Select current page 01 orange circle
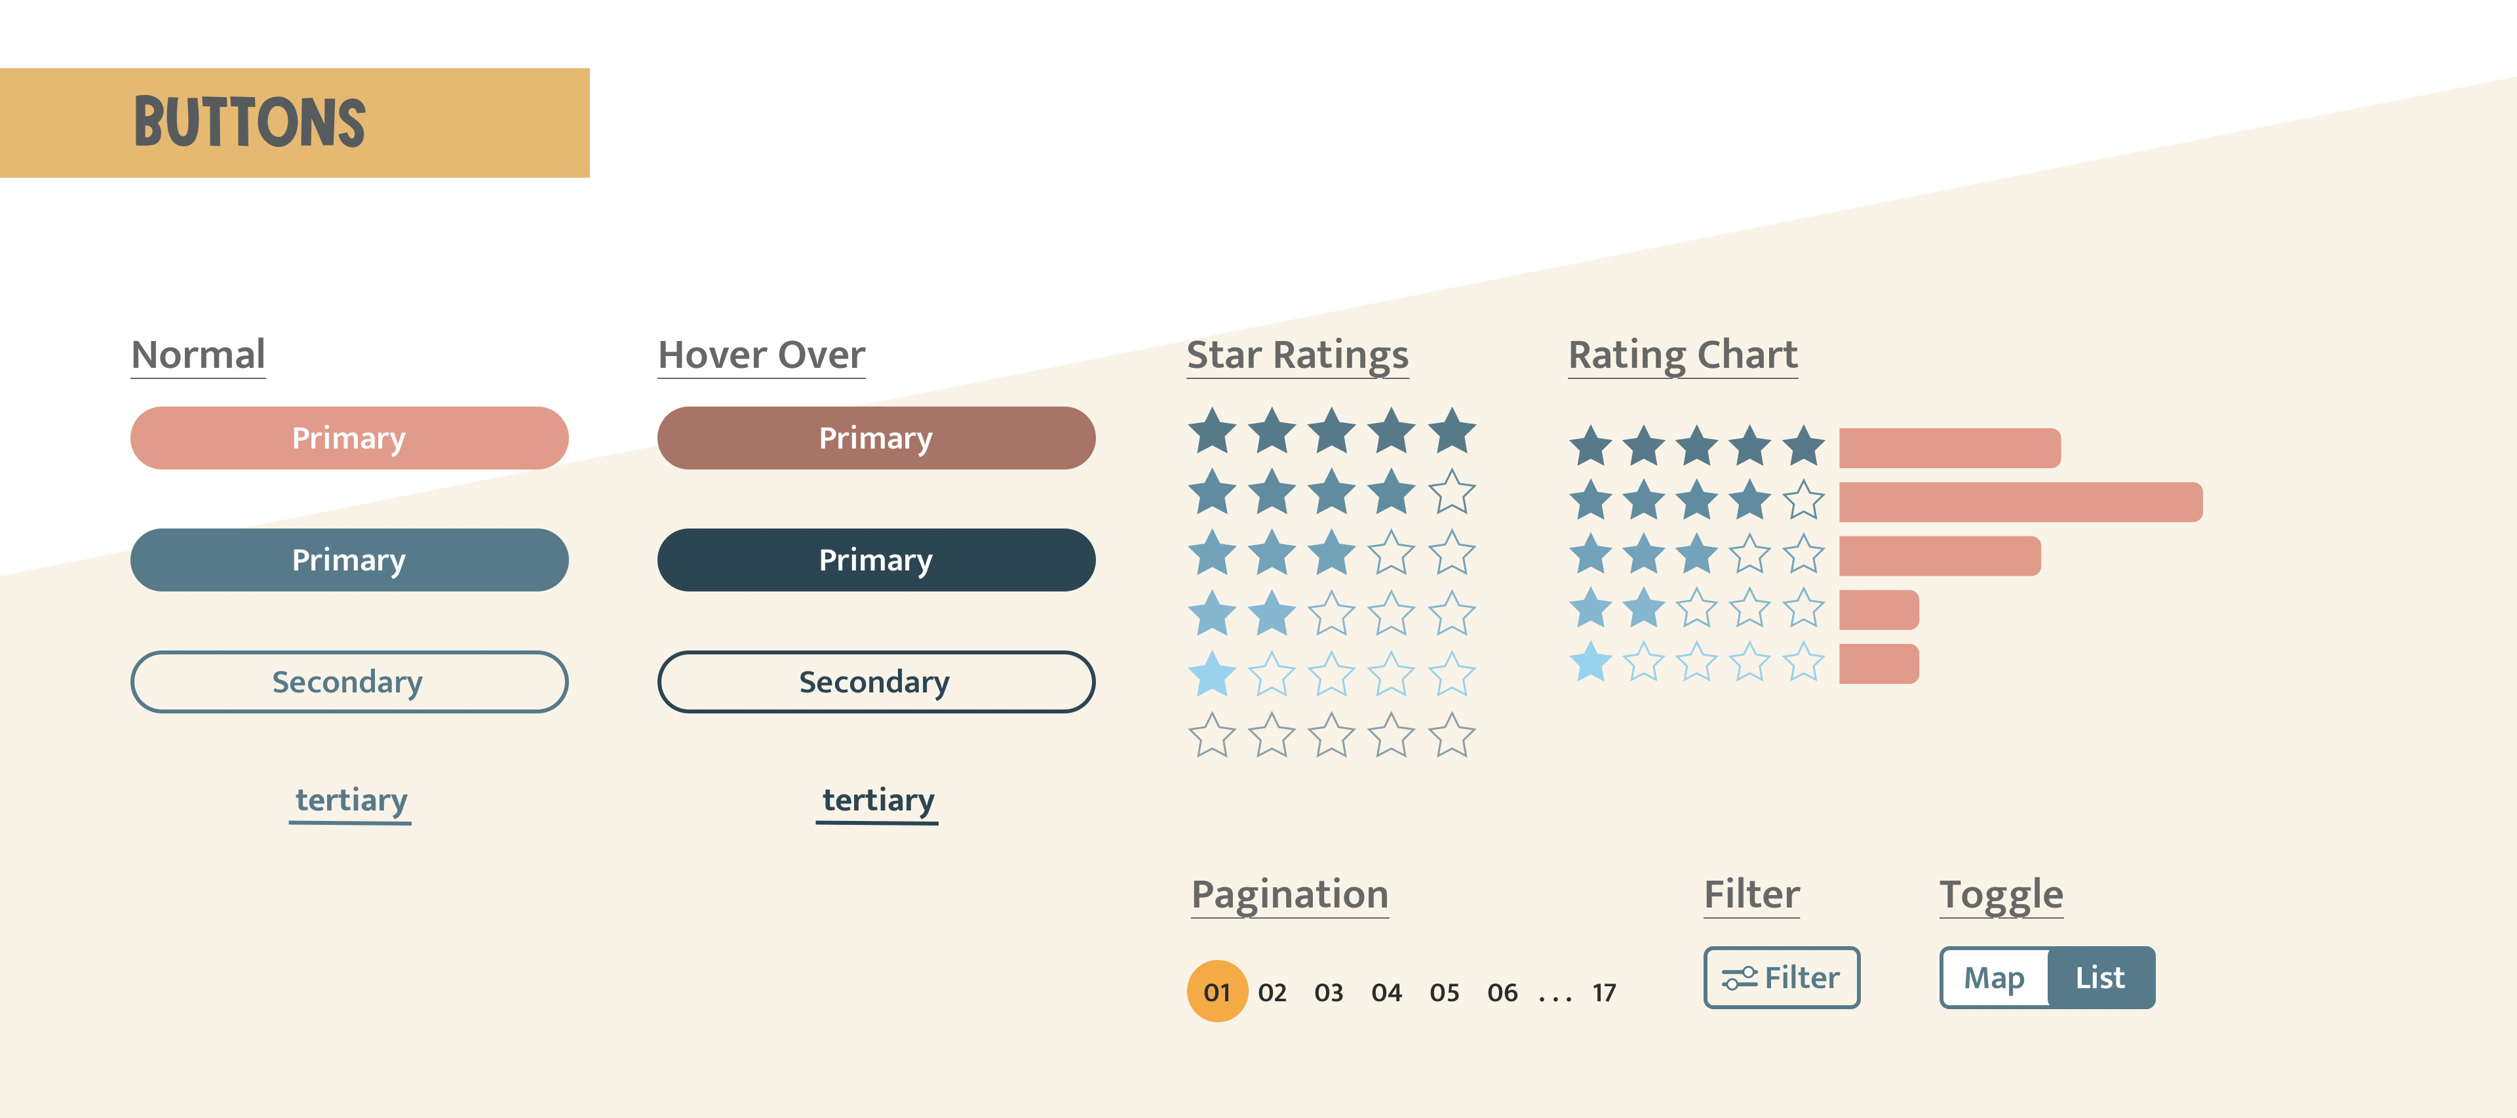 coord(1217,992)
